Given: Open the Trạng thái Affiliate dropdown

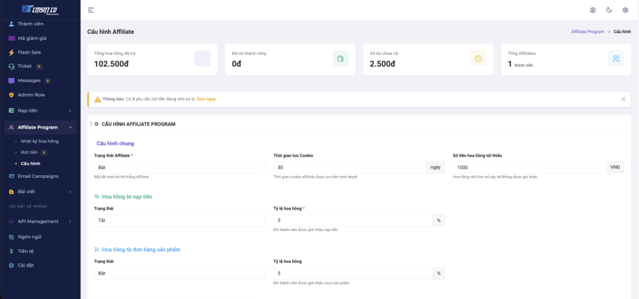Looking at the screenshot, I should tap(179, 167).
